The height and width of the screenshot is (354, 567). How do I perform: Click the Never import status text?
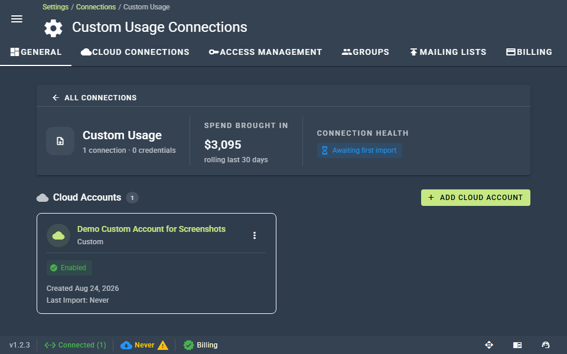(x=144, y=345)
